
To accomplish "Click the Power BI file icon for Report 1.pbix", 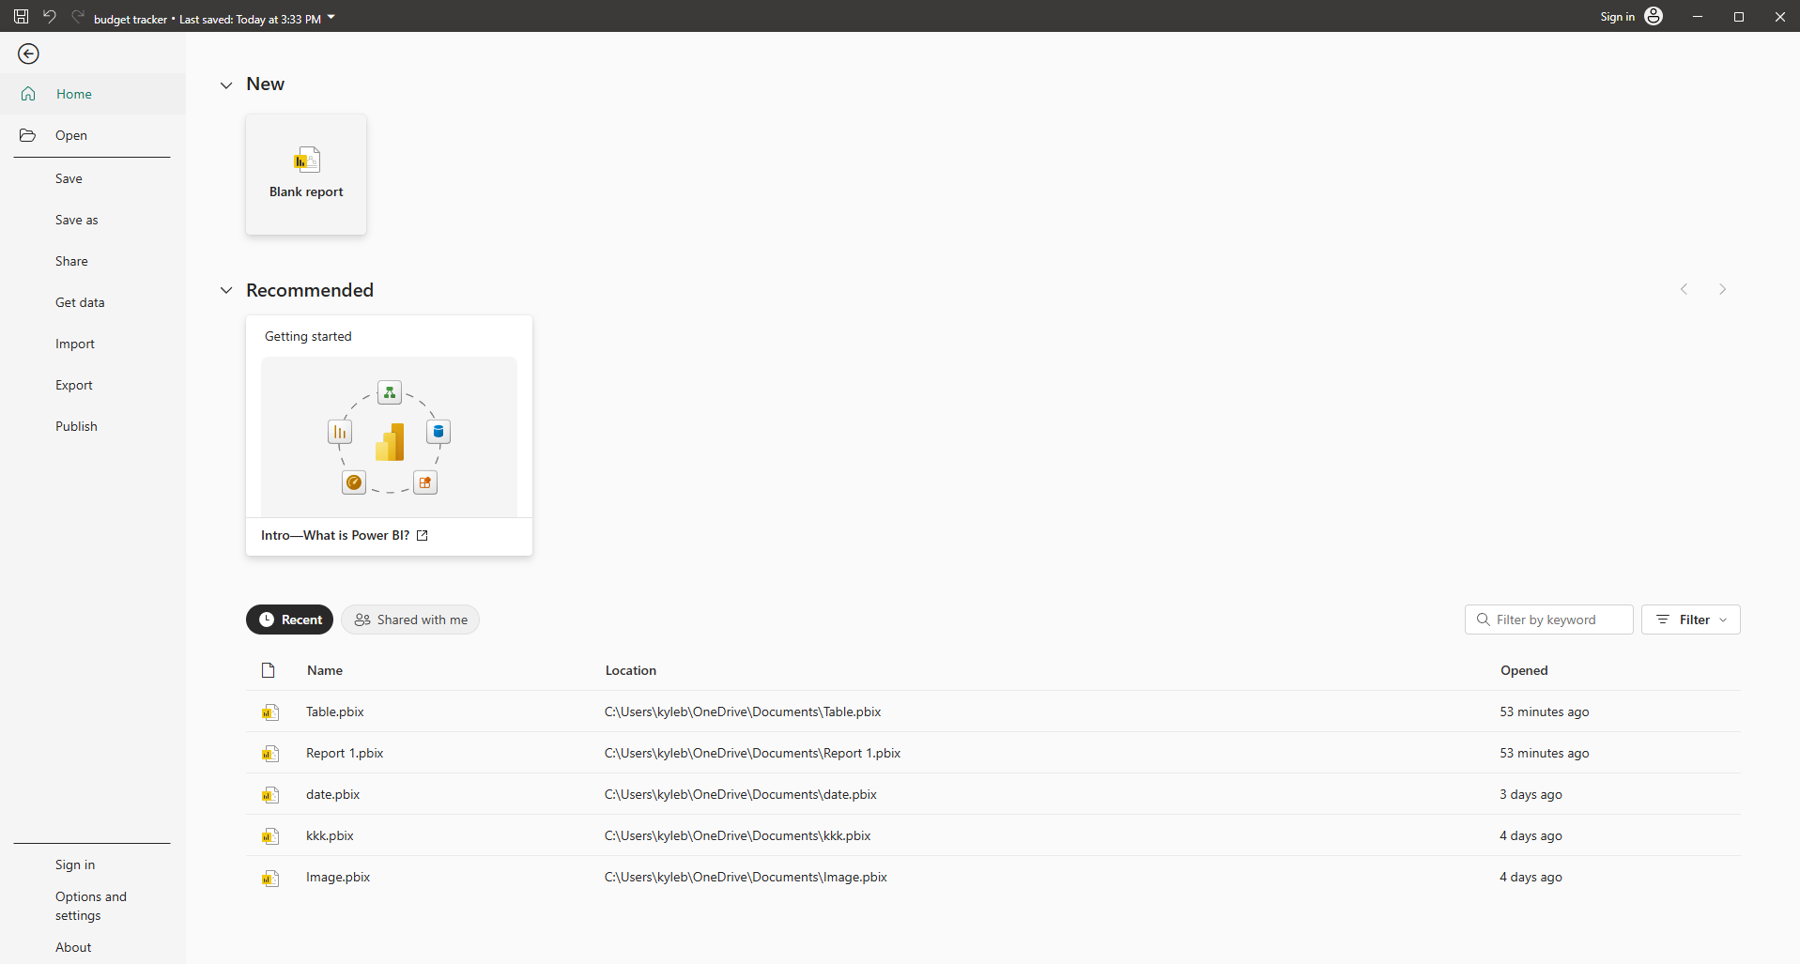I will click(x=270, y=754).
